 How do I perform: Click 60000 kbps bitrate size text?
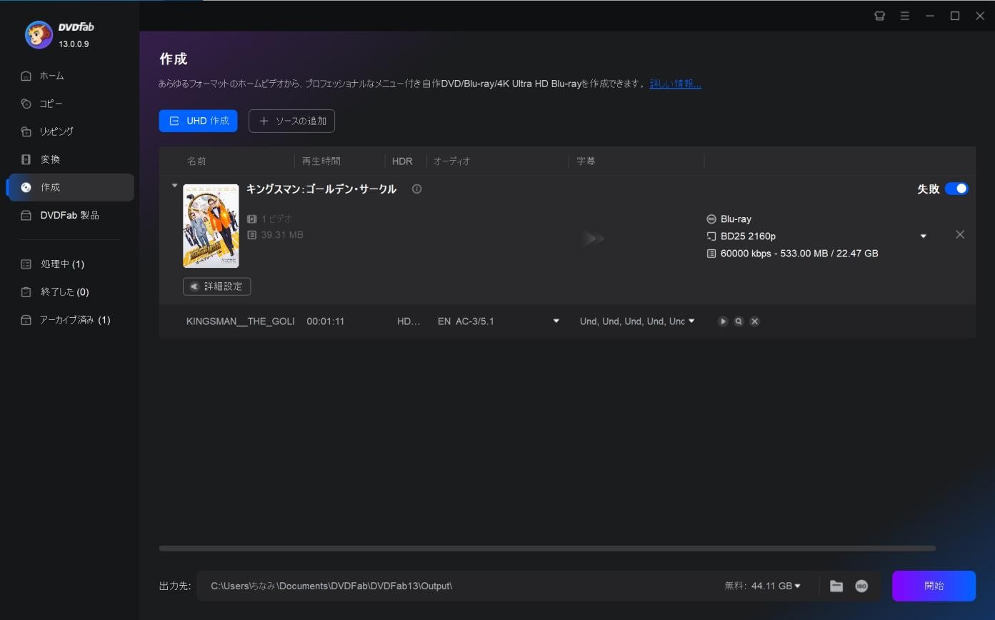(x=799, y=254)
